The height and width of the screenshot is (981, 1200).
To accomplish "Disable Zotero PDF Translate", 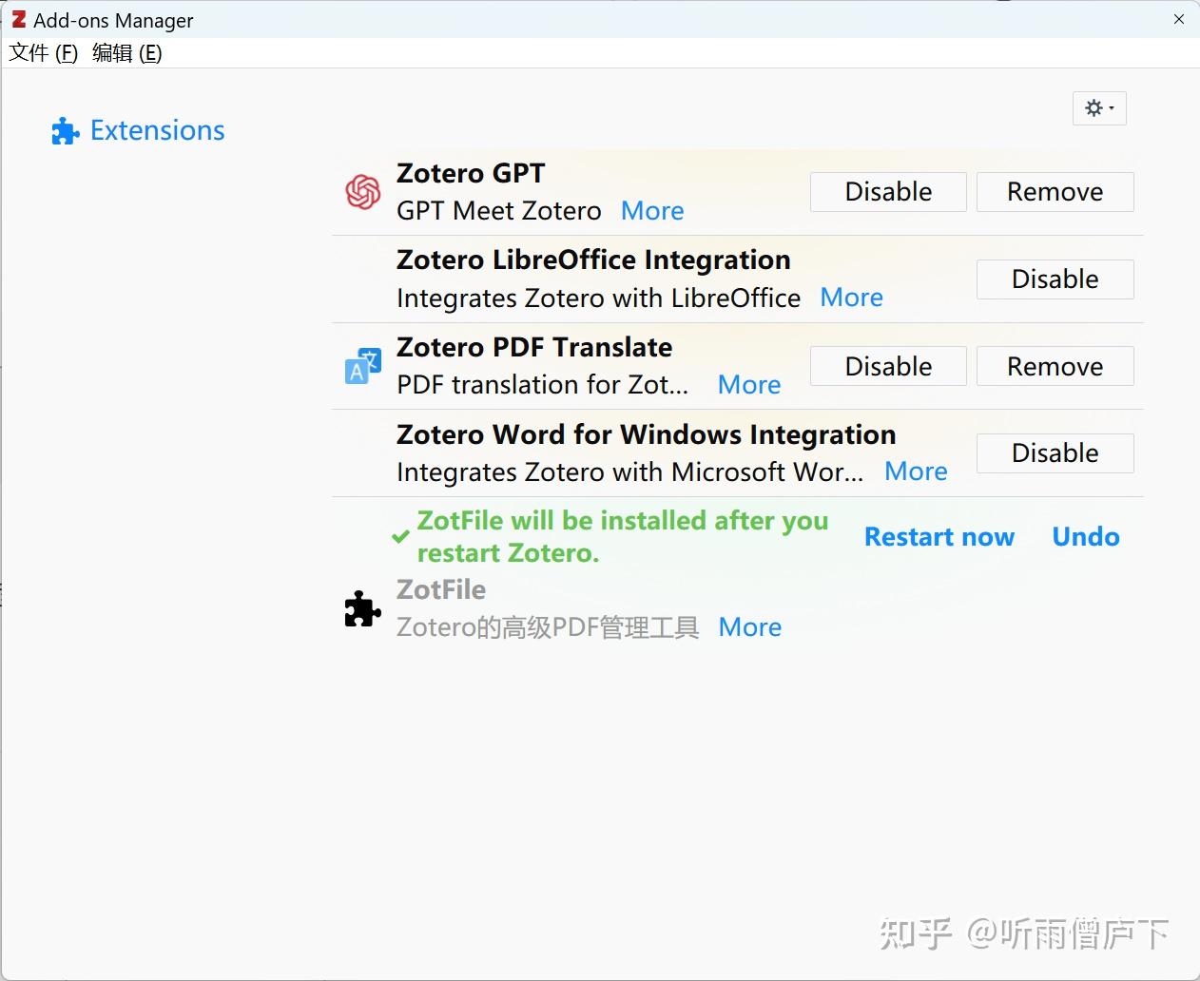I will [x=887, y=366].
